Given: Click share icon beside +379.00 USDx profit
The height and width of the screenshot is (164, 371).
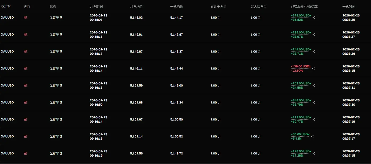Looking at the screenshot, I should (x=314, y=18).
